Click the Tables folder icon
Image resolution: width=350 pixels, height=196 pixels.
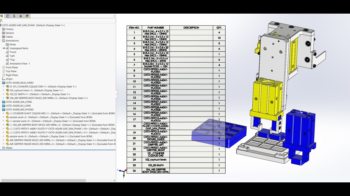[x=4, y=37]
